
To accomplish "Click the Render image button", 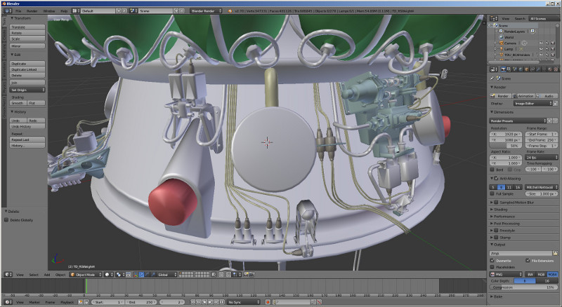I will [x=502, y=95].
